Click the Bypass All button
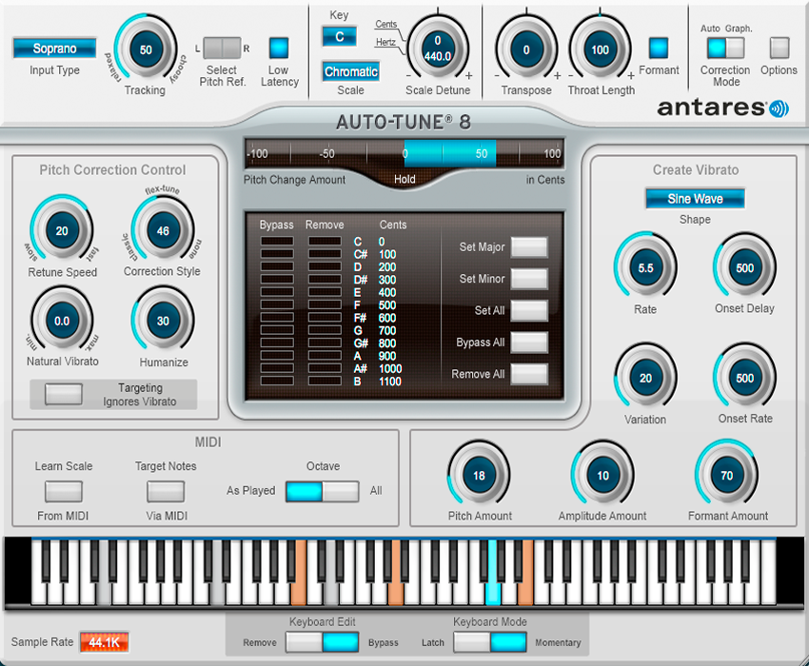This screenshot has width=809, height=666. (529, 343)
